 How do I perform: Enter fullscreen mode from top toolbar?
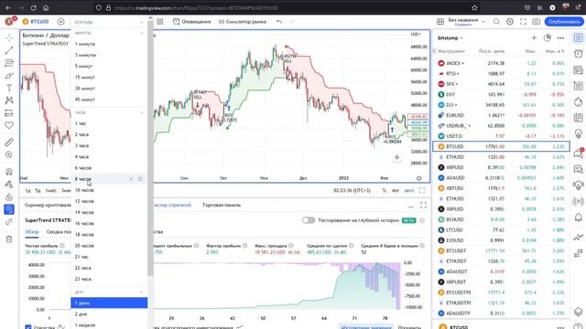click(523, 22)
